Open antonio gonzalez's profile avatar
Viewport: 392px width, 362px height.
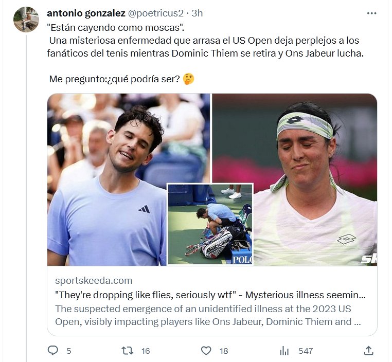point(26,20)
